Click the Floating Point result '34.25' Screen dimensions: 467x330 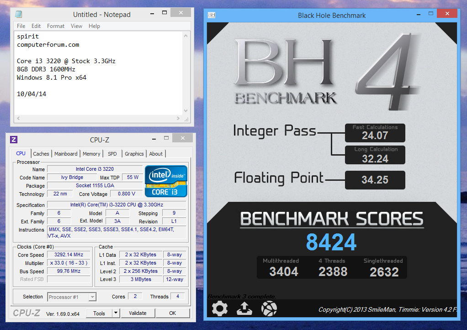pyautogui.click(x=375, y=179)
